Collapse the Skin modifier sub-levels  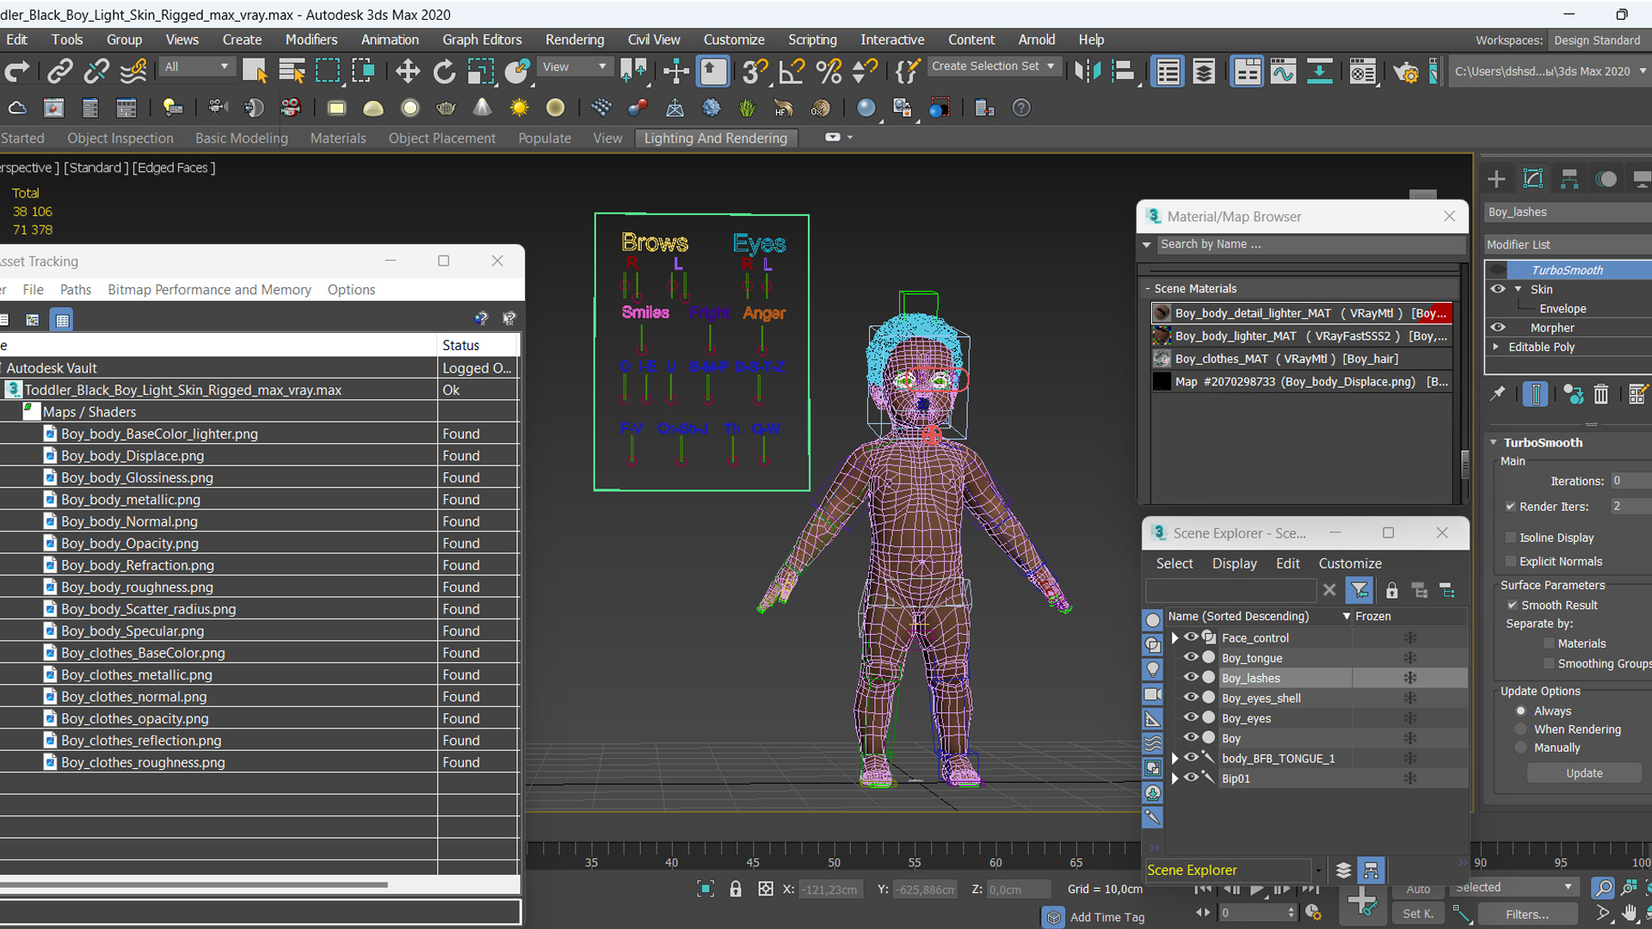tap(1519, 289)
